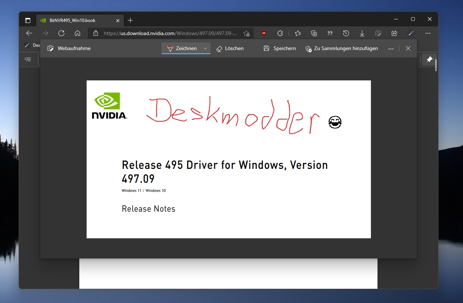Click the Webaufnahme label
Screen dimensions: 463x303
74,48
